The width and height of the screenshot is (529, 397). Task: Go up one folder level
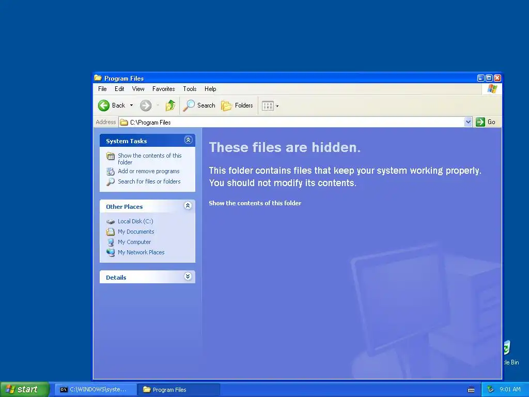(x=170, y=105)
